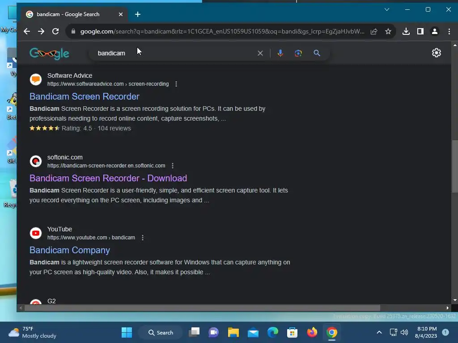Open the Bandicam Screen Recorder result
The width and height of the screenshot is (458, 343).
coord(85,96)
